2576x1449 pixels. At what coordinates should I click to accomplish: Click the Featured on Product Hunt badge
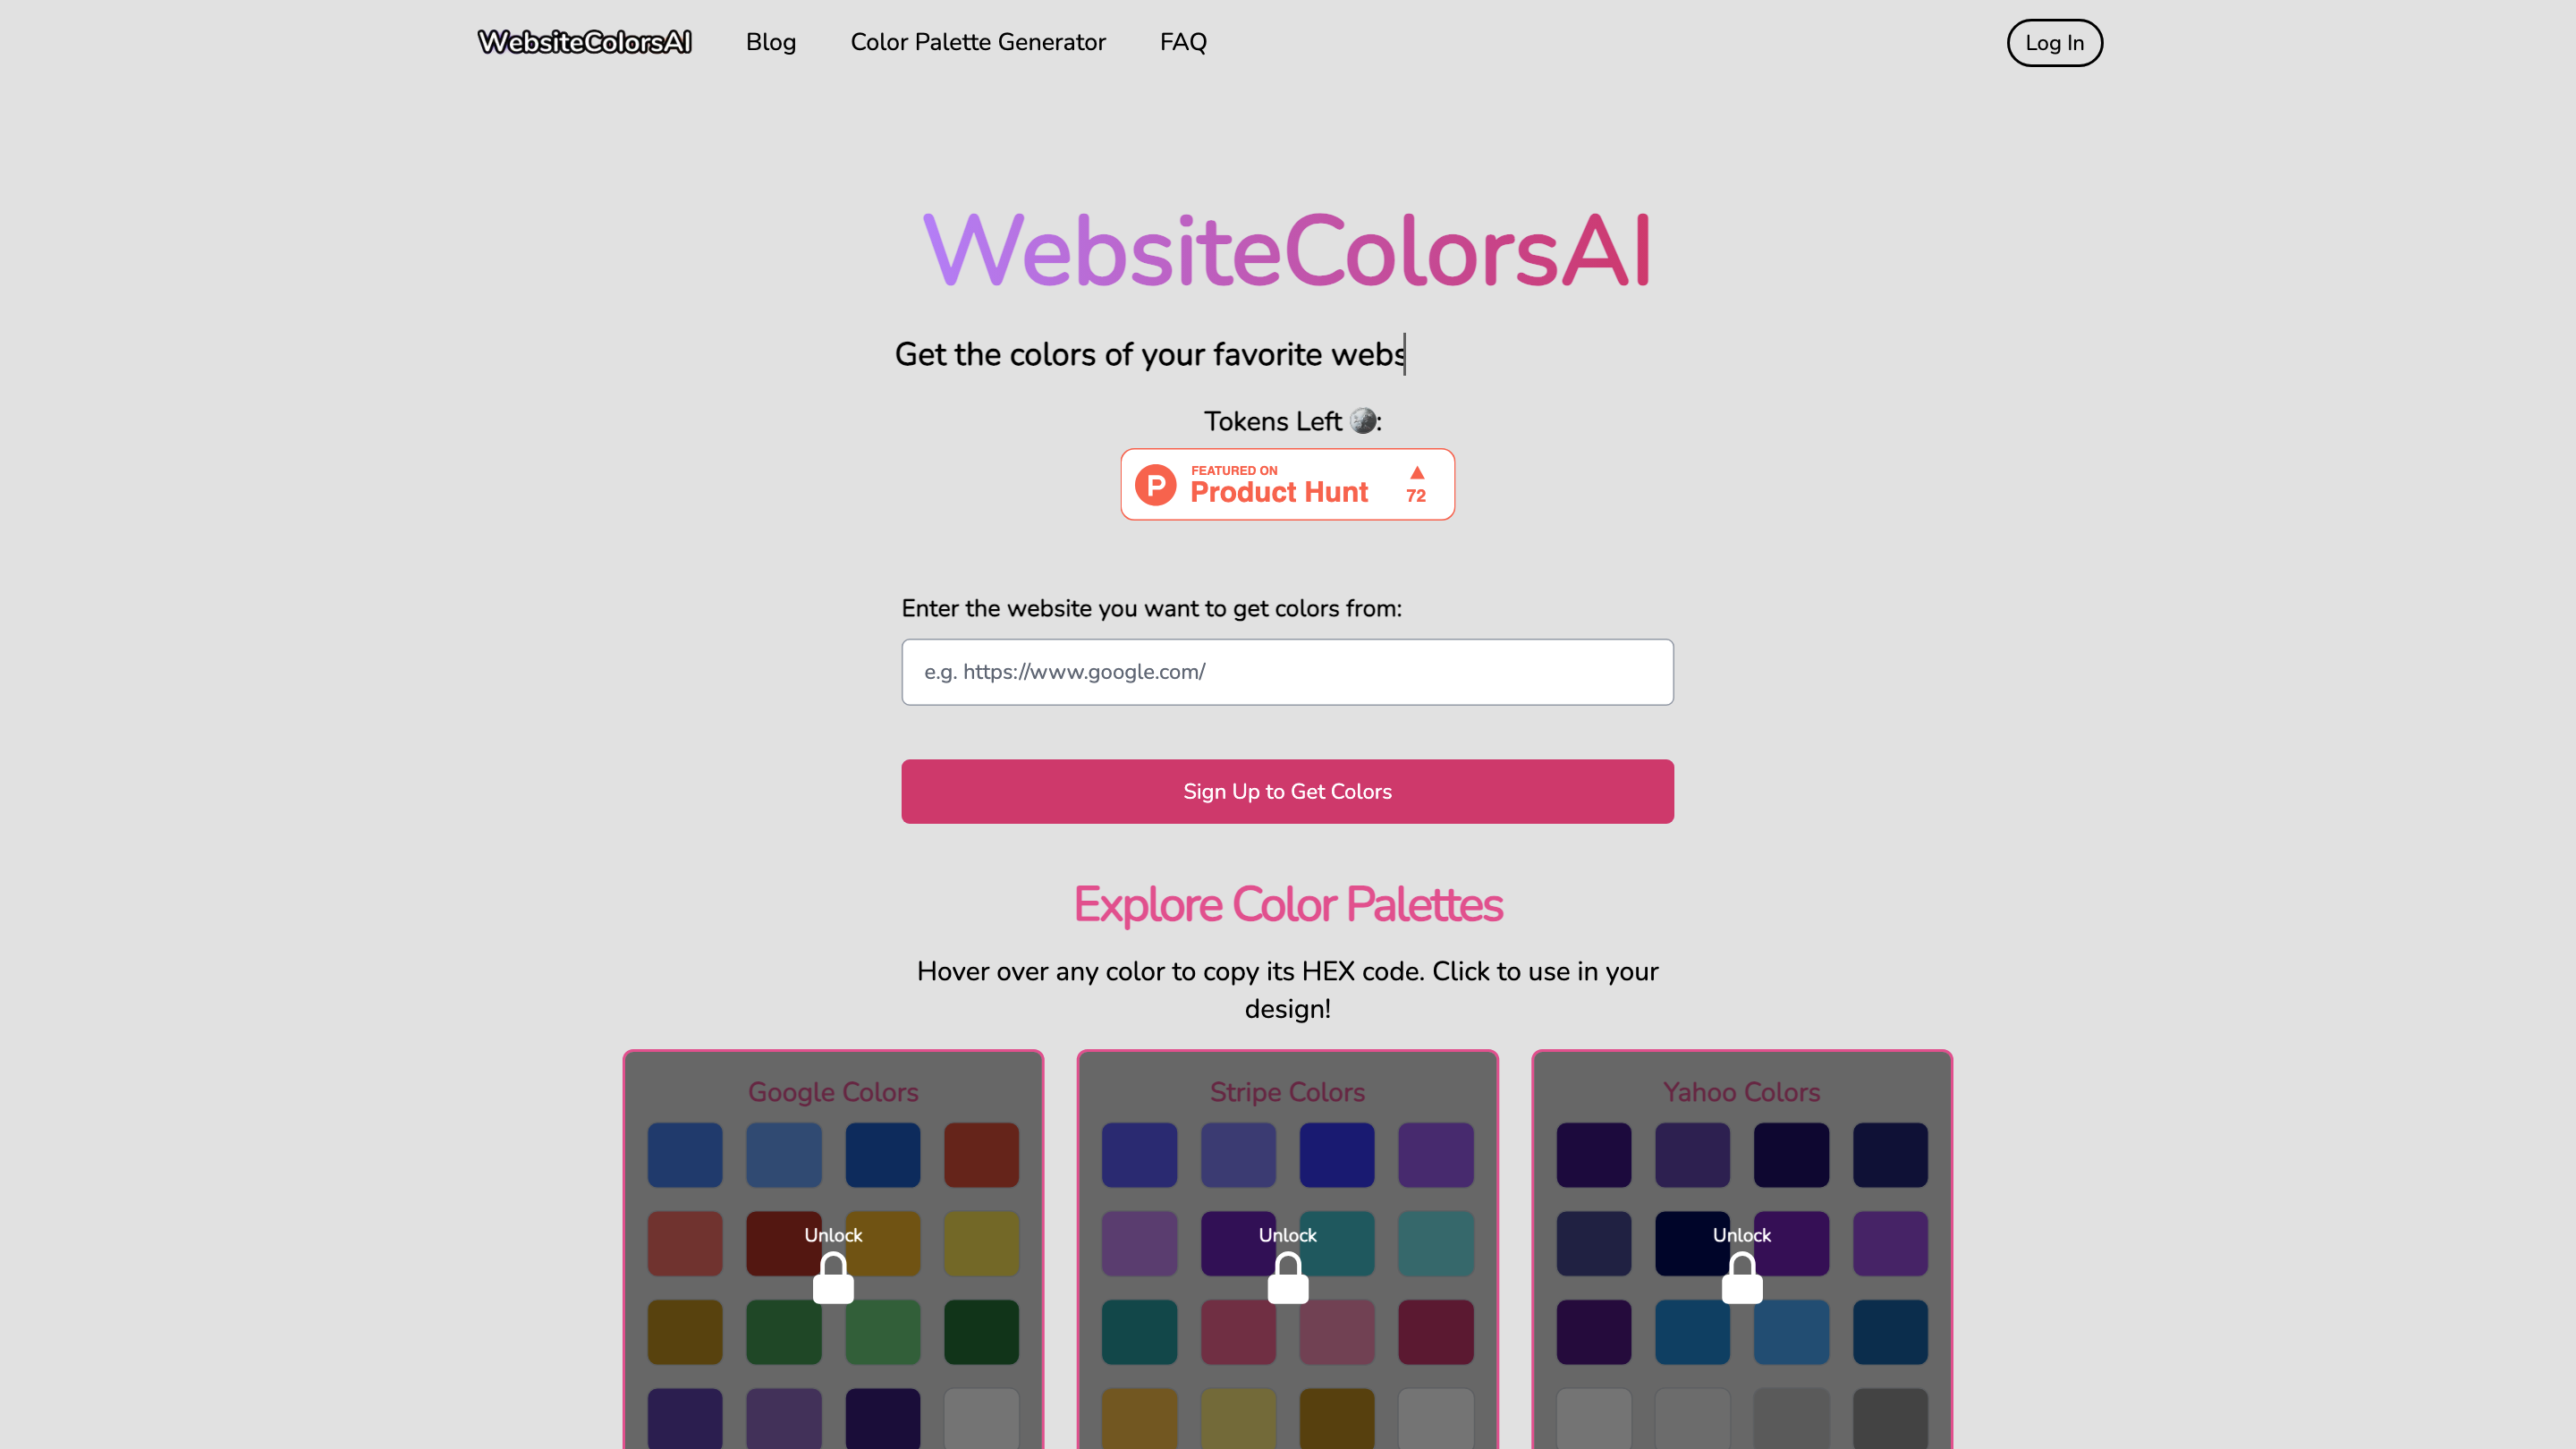point(1287,484)
